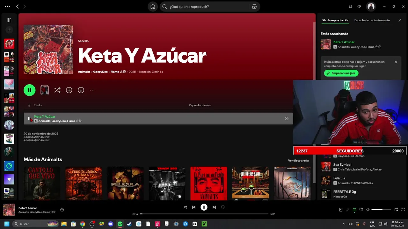Open the notifications bell
Screen dimensions: 408x229
tap(351, 7)
